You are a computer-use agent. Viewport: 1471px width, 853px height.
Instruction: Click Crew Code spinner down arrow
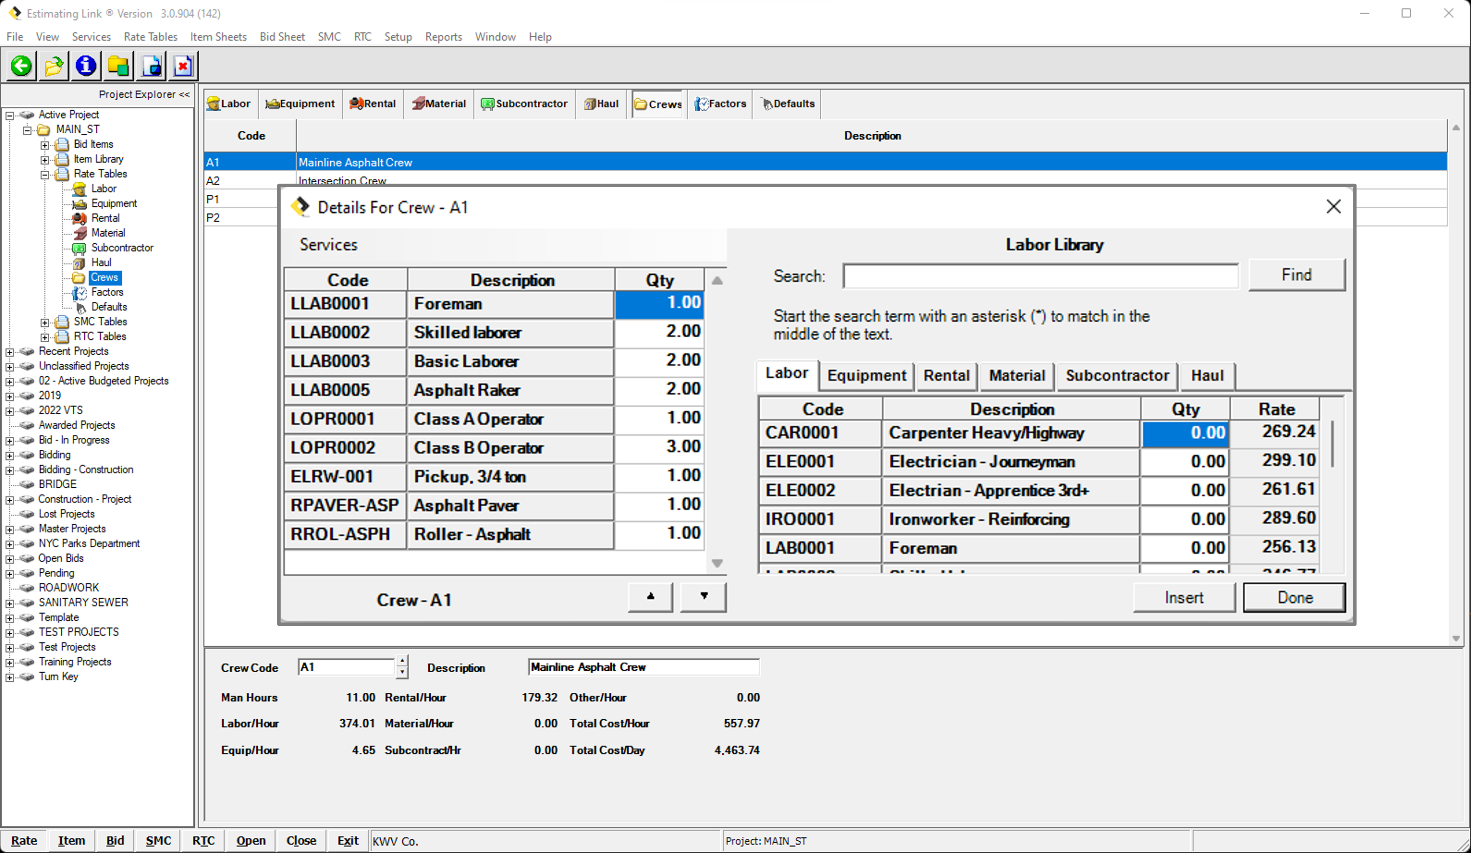(402, 672)
